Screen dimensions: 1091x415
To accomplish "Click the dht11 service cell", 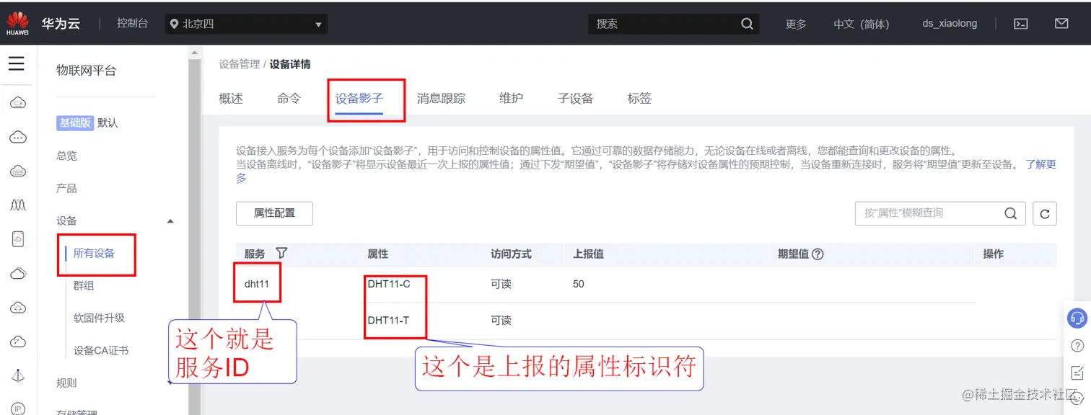I will point(257,284).
